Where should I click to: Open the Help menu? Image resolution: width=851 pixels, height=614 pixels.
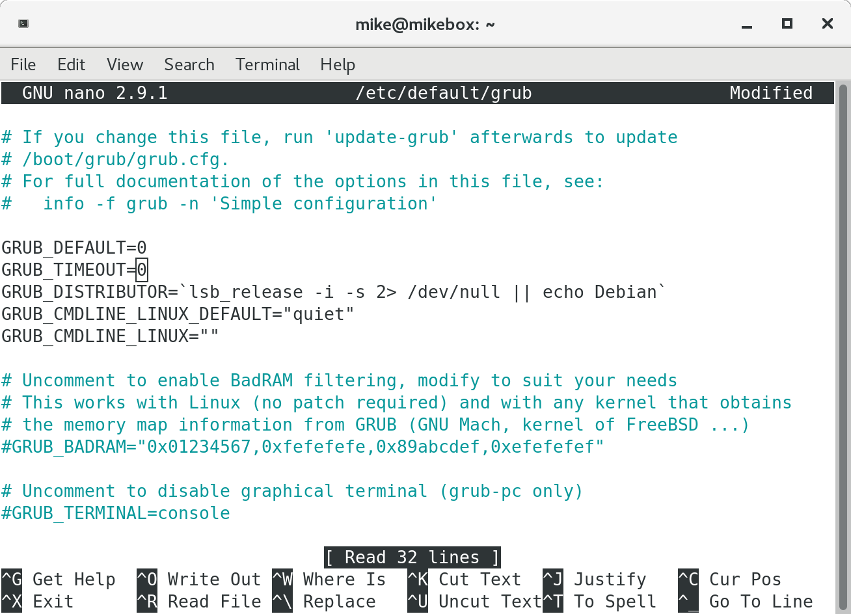tap(337, 64)
